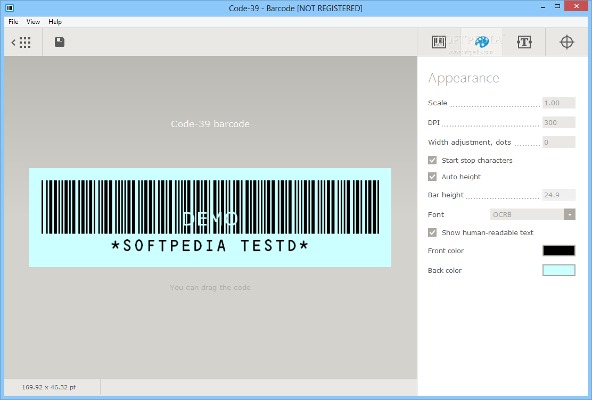Image resolution: width=592 pixels, height=400 pixels.
Task: Click the DPI input field
Action: 559,122
